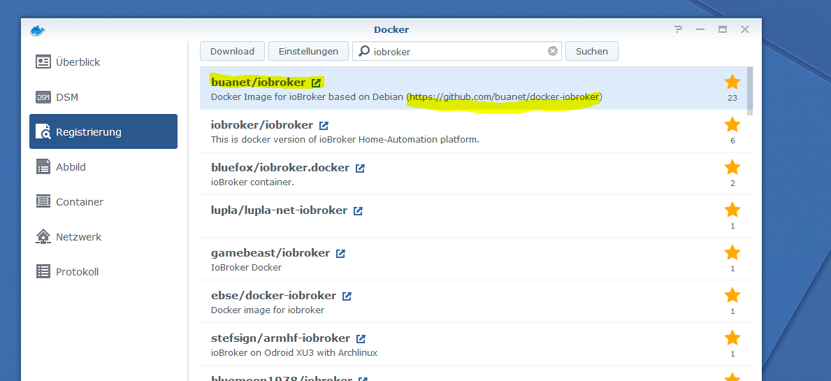Click the Docker whale icon in title bar
Screen dimensions: 831x381
coord(38,30)
